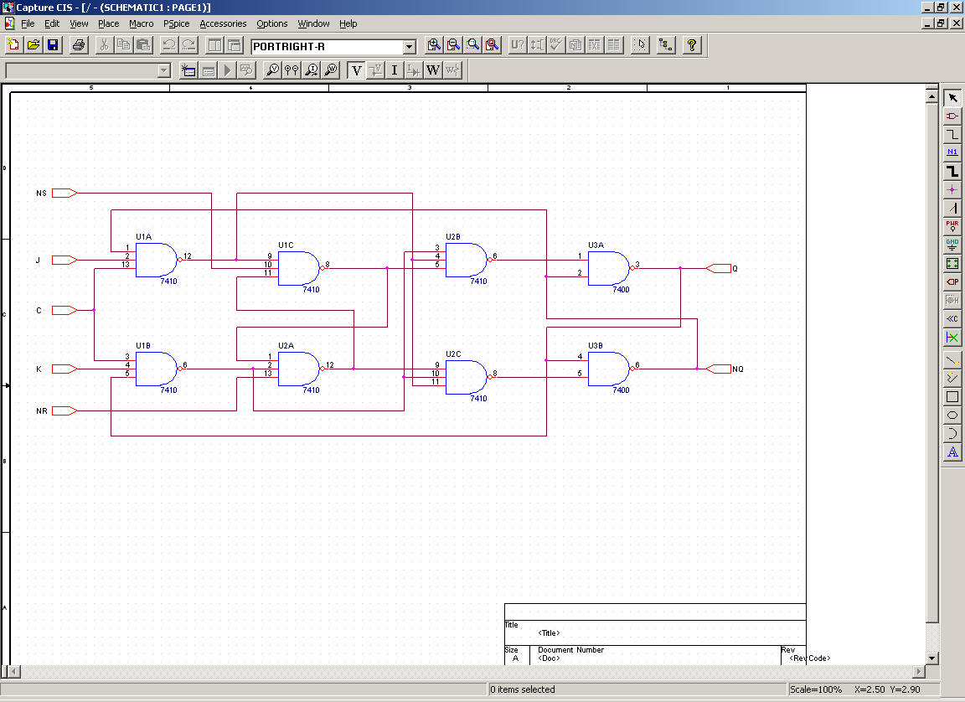Image resolution: width=965 pixels, height=702 pixels.
Task: Click the New Simulation Profile icon
Action: coord(188,70)
